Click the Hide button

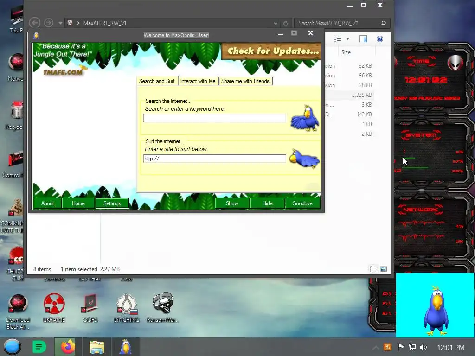(x=267, y=203)
